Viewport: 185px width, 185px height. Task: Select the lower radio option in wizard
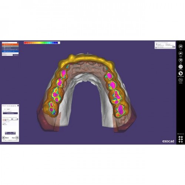tap(3, 125)
